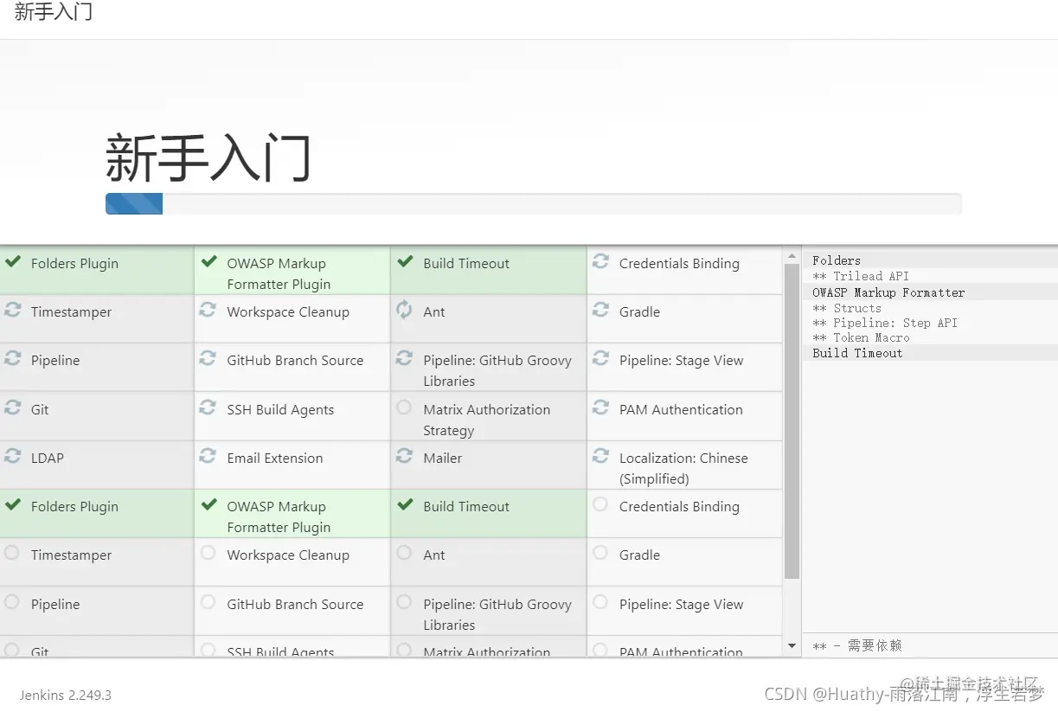Click the empty circle beside Ant
Image resolution: width=1058 pixels, height=712 pixels.
coord(404,552)
